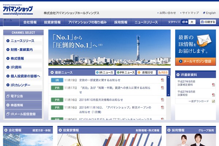Set text size to 大

click(x=192, y=22)
